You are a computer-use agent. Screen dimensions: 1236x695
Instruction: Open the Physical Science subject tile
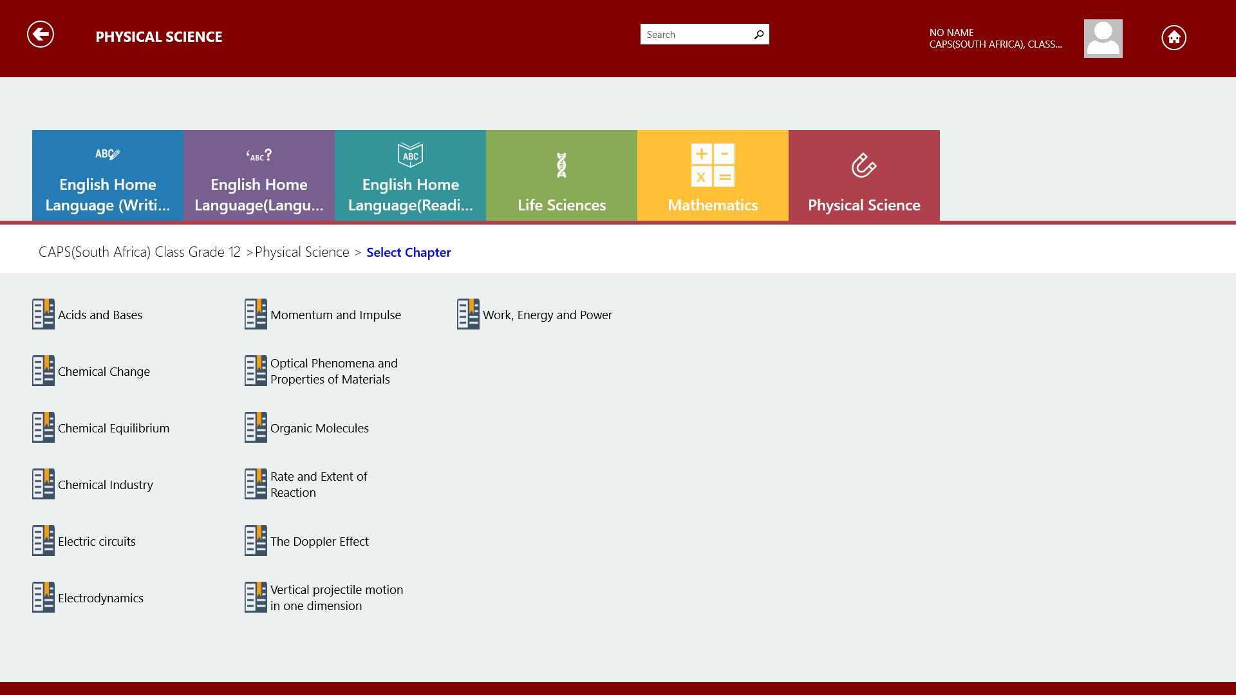click(864, 176)
